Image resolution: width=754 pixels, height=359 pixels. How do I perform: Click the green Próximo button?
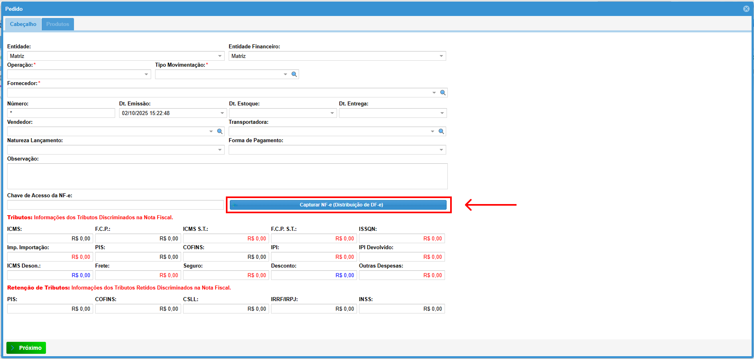(x=26, y=348)
